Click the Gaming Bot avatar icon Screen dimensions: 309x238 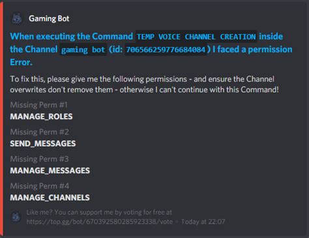point(17,18)
